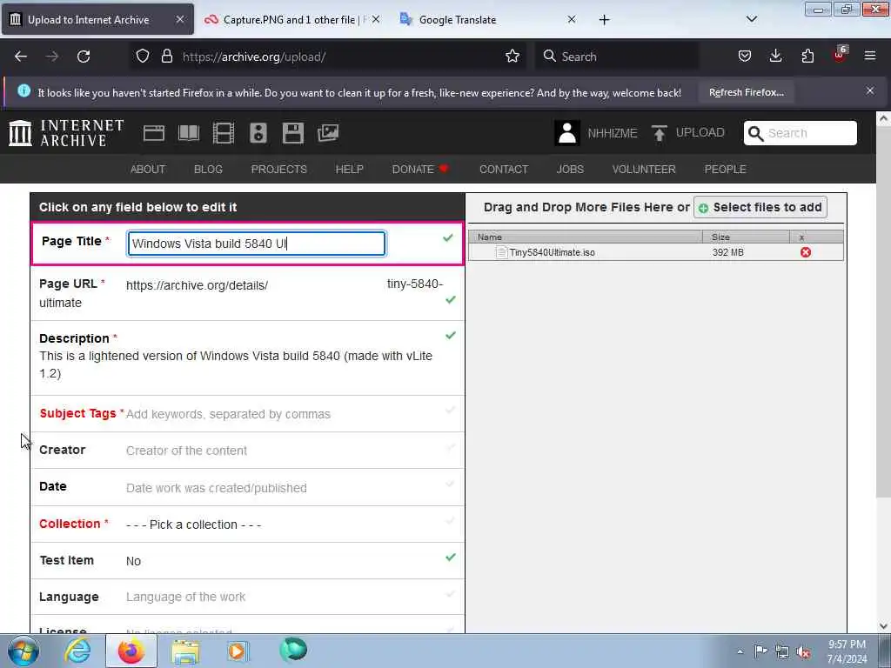Open the BLOG menu item
The width and height of the screenshot is (891, 668).
coord(208,170)
